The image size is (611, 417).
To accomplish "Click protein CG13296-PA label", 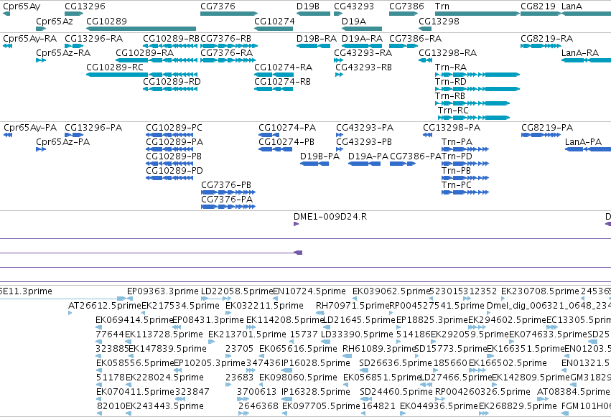I will point(93,128).
